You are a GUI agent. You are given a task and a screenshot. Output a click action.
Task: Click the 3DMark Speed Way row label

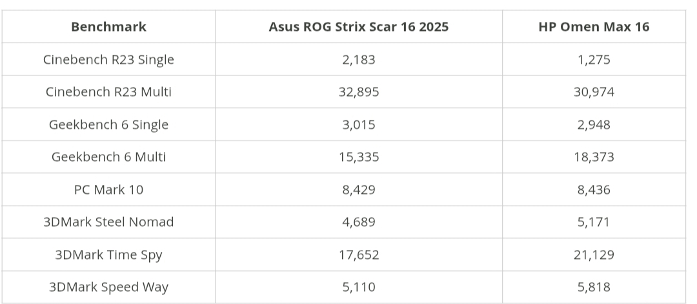pyautogui.click(x=108, y=287)
